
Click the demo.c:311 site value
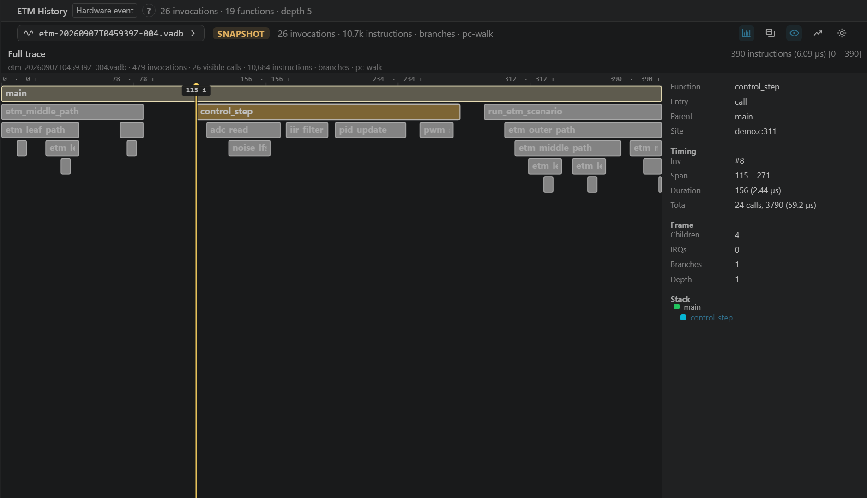[x=756, y=131]
